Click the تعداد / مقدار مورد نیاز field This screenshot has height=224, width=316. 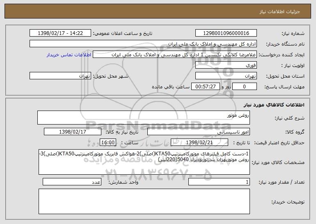219,182
